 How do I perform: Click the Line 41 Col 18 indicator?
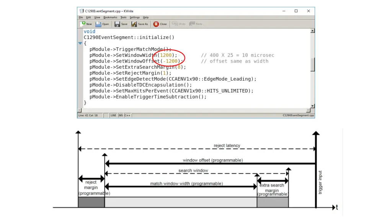[88, 115]
